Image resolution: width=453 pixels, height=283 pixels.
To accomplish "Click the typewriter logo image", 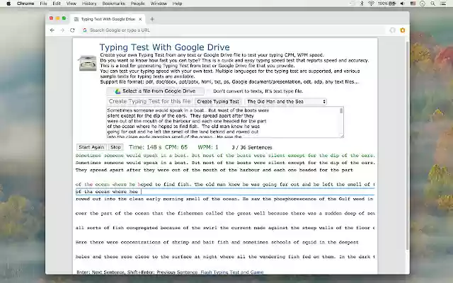I will click(x=87, y=63).
